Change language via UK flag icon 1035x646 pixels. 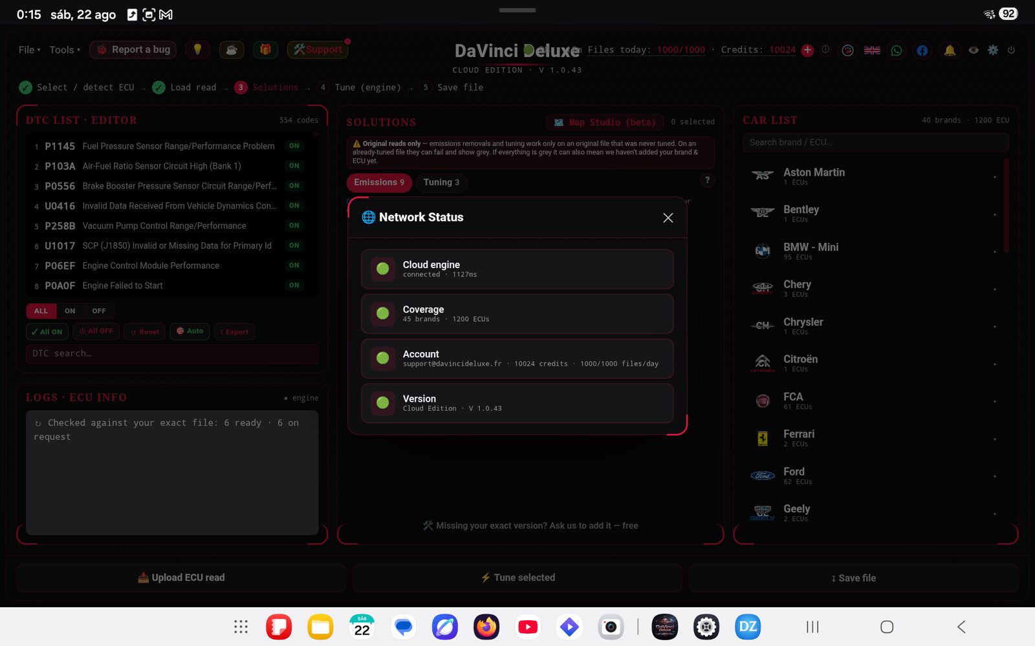(872, 50)
